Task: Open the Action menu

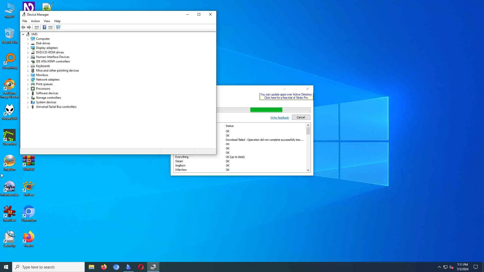Action: (x=35, y=21)
